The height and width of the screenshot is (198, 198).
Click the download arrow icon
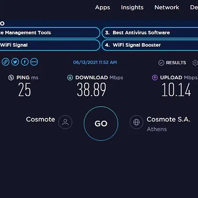pos(70,77)
